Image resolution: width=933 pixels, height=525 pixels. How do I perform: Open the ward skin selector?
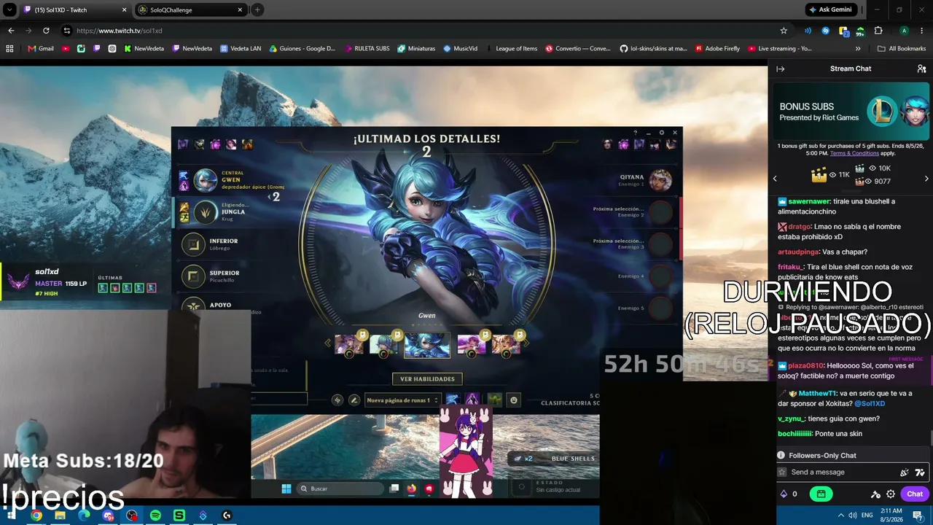[x=495, y=400]
